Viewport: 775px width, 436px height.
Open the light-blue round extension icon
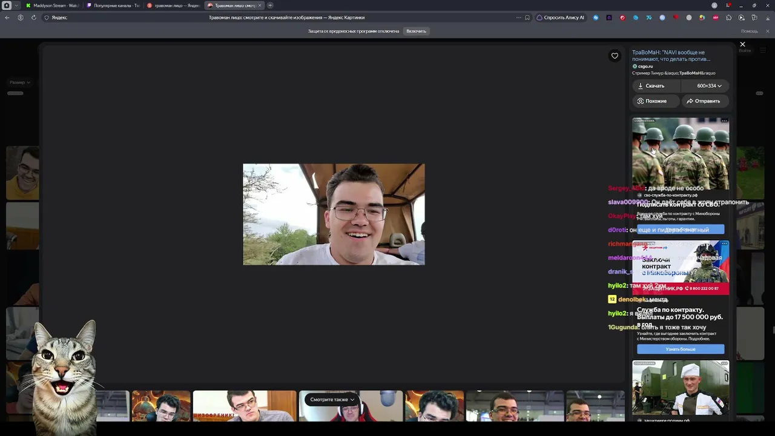click(x=662, y=18)
